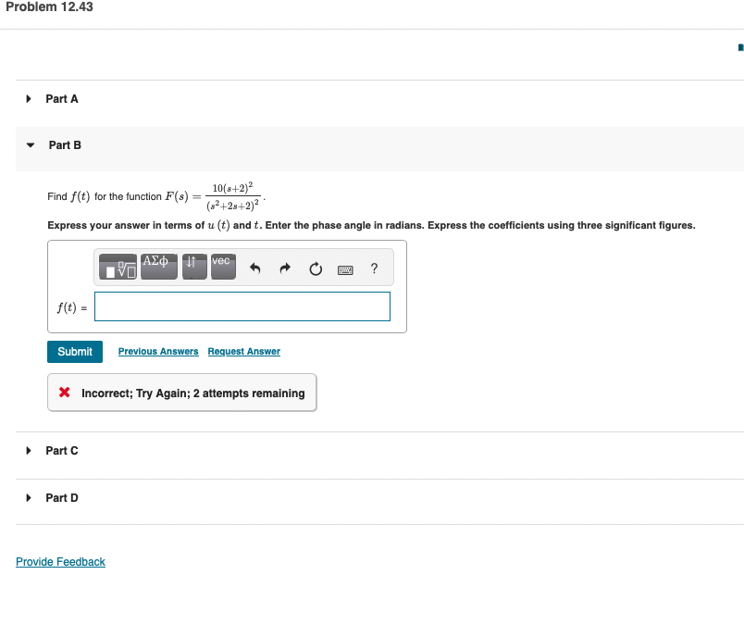Redo the last undone edit
744x637 pixels.
click(285, 269)
